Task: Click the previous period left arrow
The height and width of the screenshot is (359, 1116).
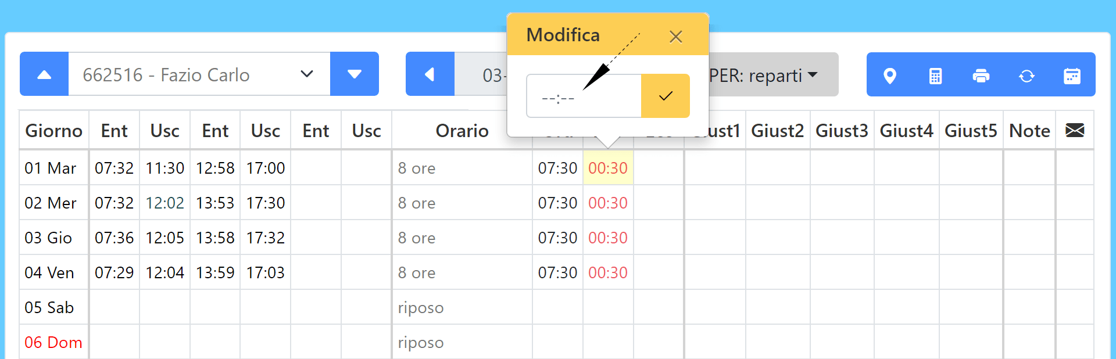Action: point(430,74)
